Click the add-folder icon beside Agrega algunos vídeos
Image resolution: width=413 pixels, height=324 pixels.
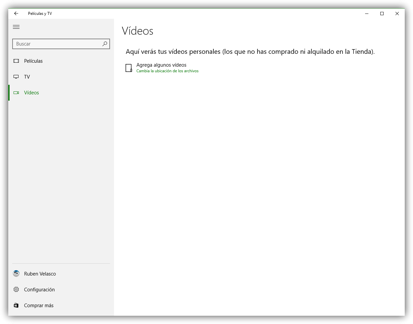point(129,68)
